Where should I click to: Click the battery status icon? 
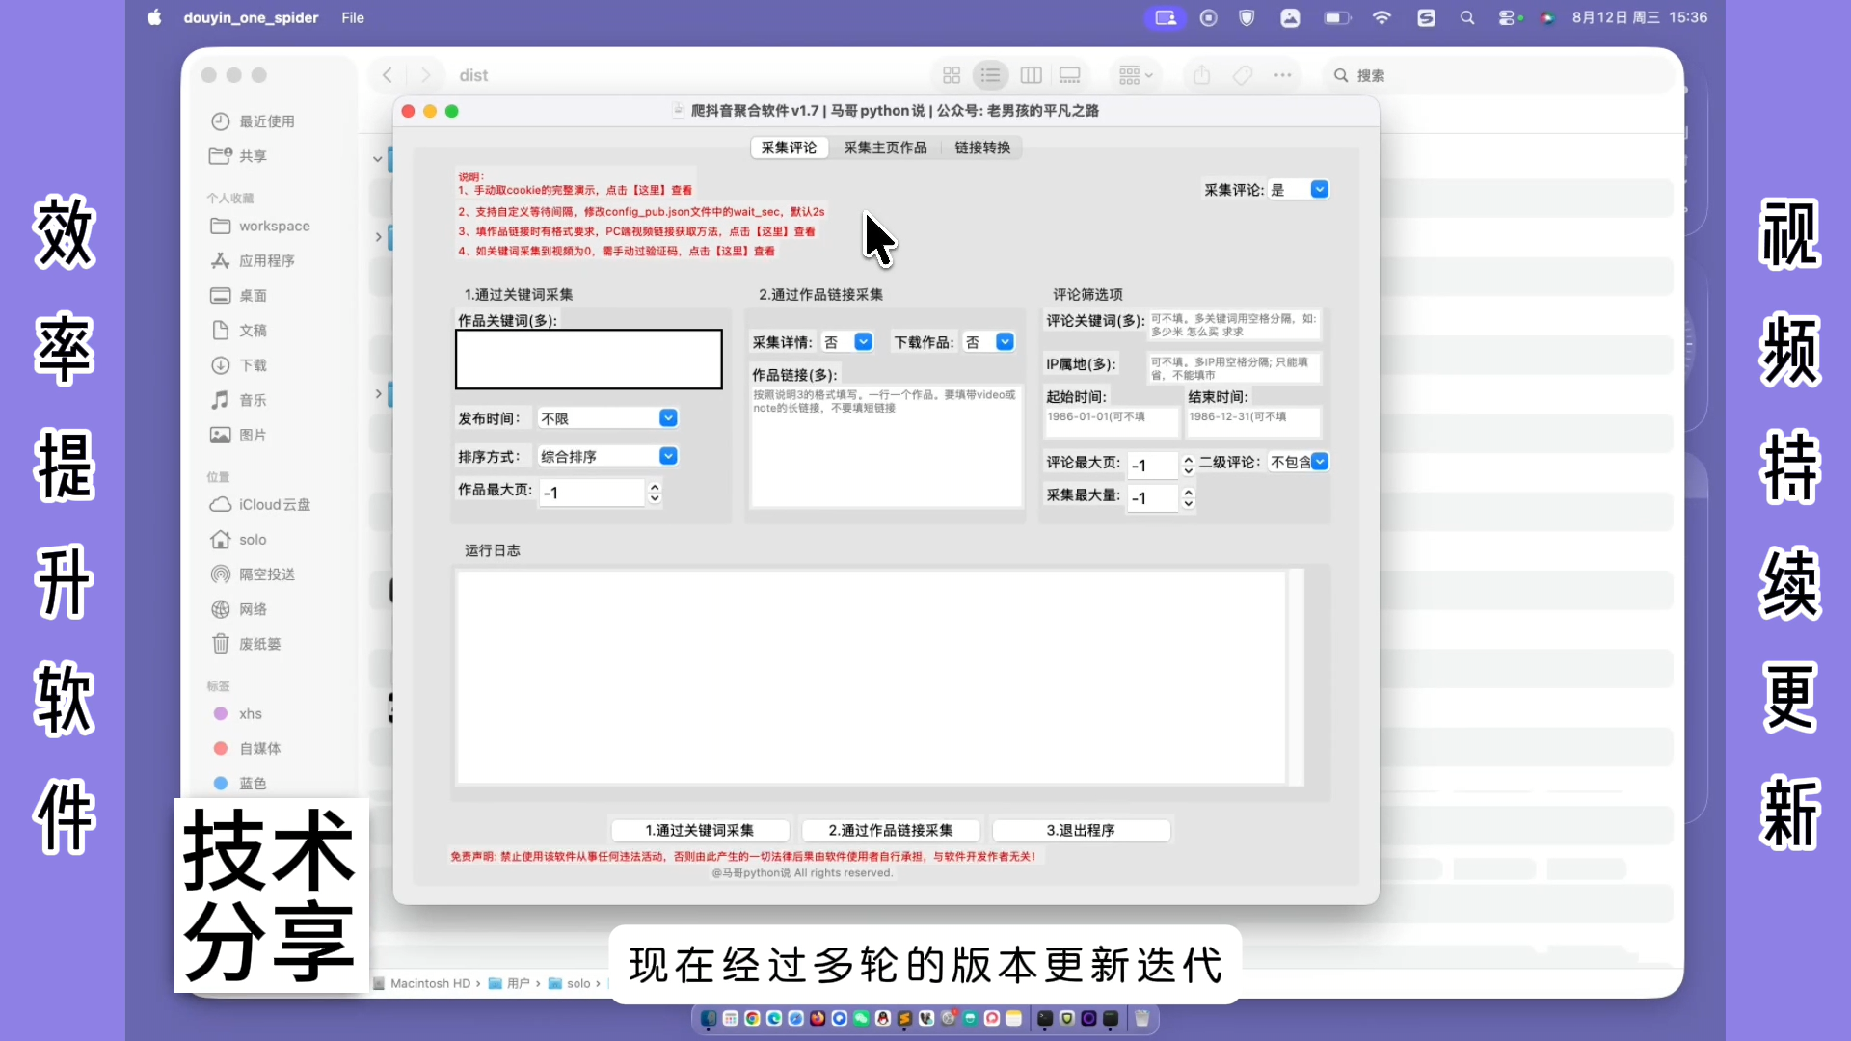click(1337, 17)
